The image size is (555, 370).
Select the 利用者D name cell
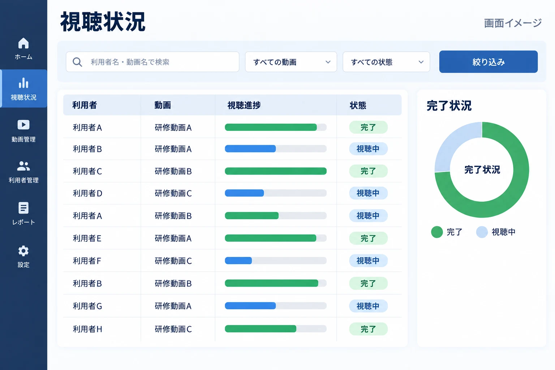(x=87, y=193)
